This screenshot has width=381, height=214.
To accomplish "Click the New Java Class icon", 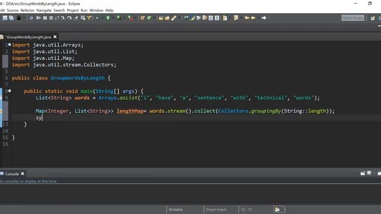I will (149, 18).
